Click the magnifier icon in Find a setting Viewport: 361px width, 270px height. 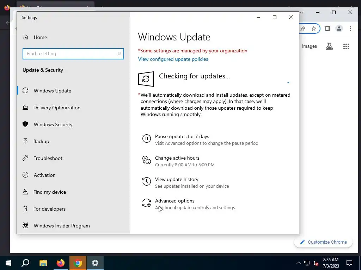click(119, 54)
